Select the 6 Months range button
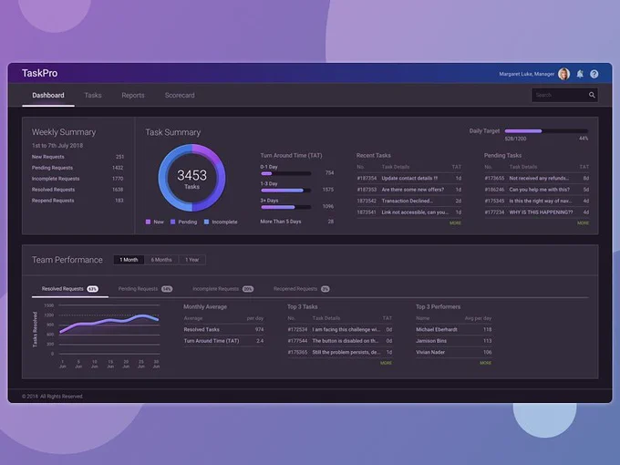 point(161,260)
